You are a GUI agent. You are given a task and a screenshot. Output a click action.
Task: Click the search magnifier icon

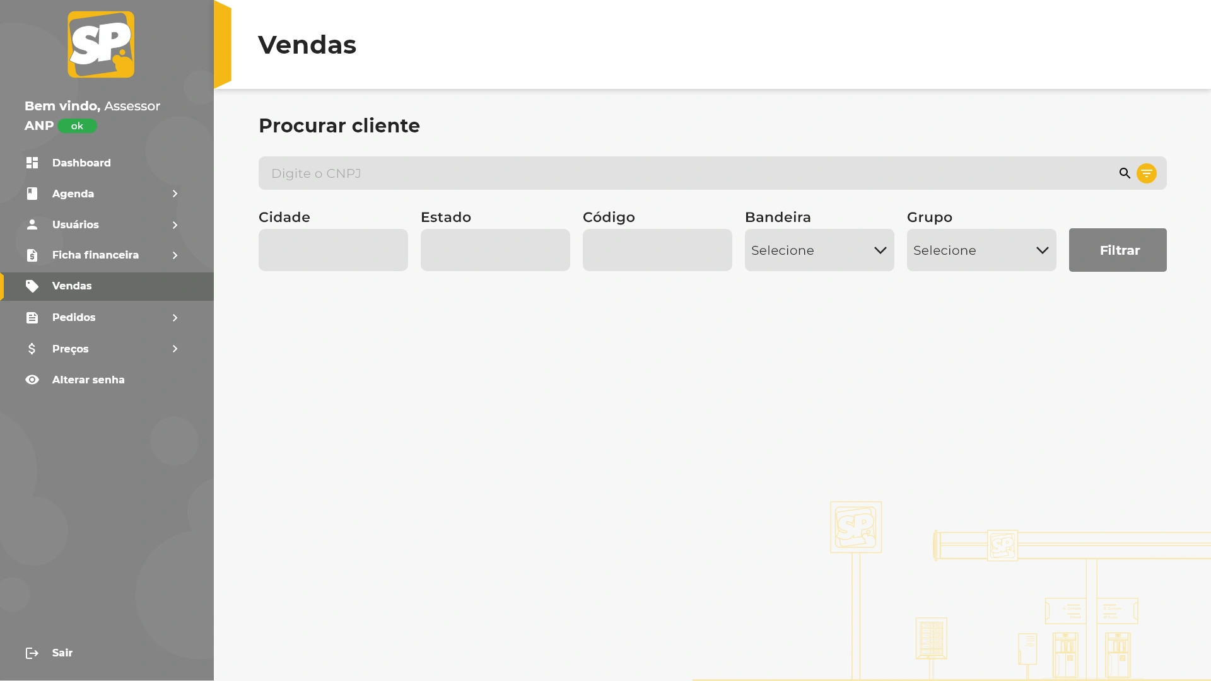pyautogui.click(x=1125, y=173)
